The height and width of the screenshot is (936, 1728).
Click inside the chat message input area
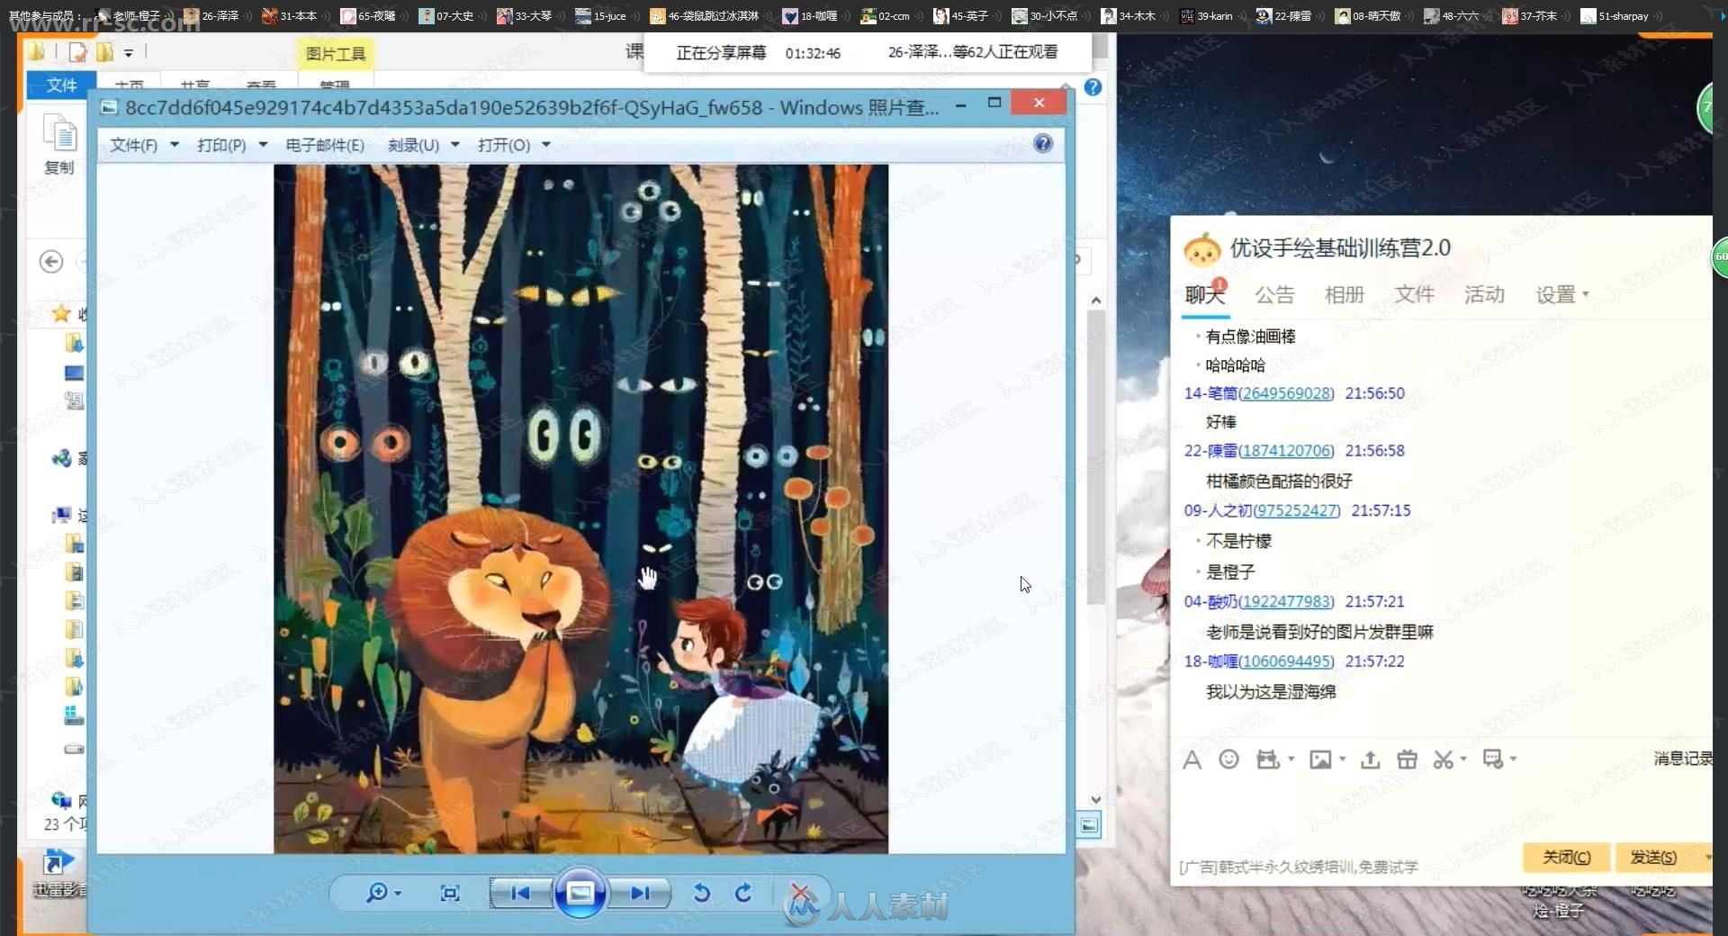[x=1440, y=810]
